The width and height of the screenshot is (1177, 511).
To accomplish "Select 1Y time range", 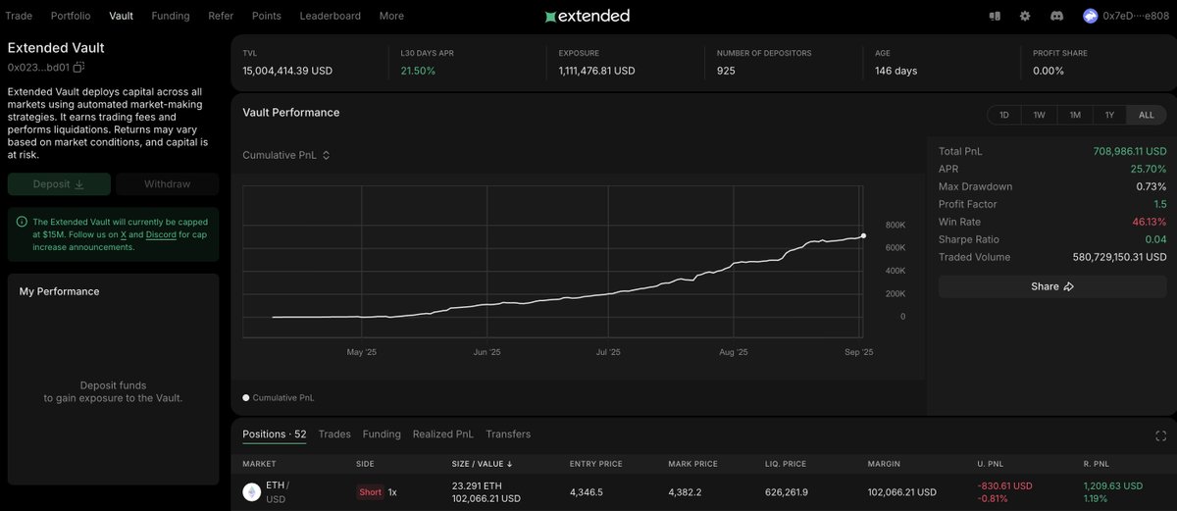I will pyautogui.click(x=1109, y=115).
